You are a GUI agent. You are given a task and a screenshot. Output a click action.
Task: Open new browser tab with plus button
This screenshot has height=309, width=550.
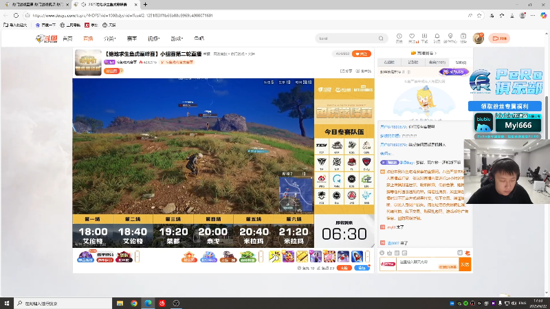pos(145,5)
